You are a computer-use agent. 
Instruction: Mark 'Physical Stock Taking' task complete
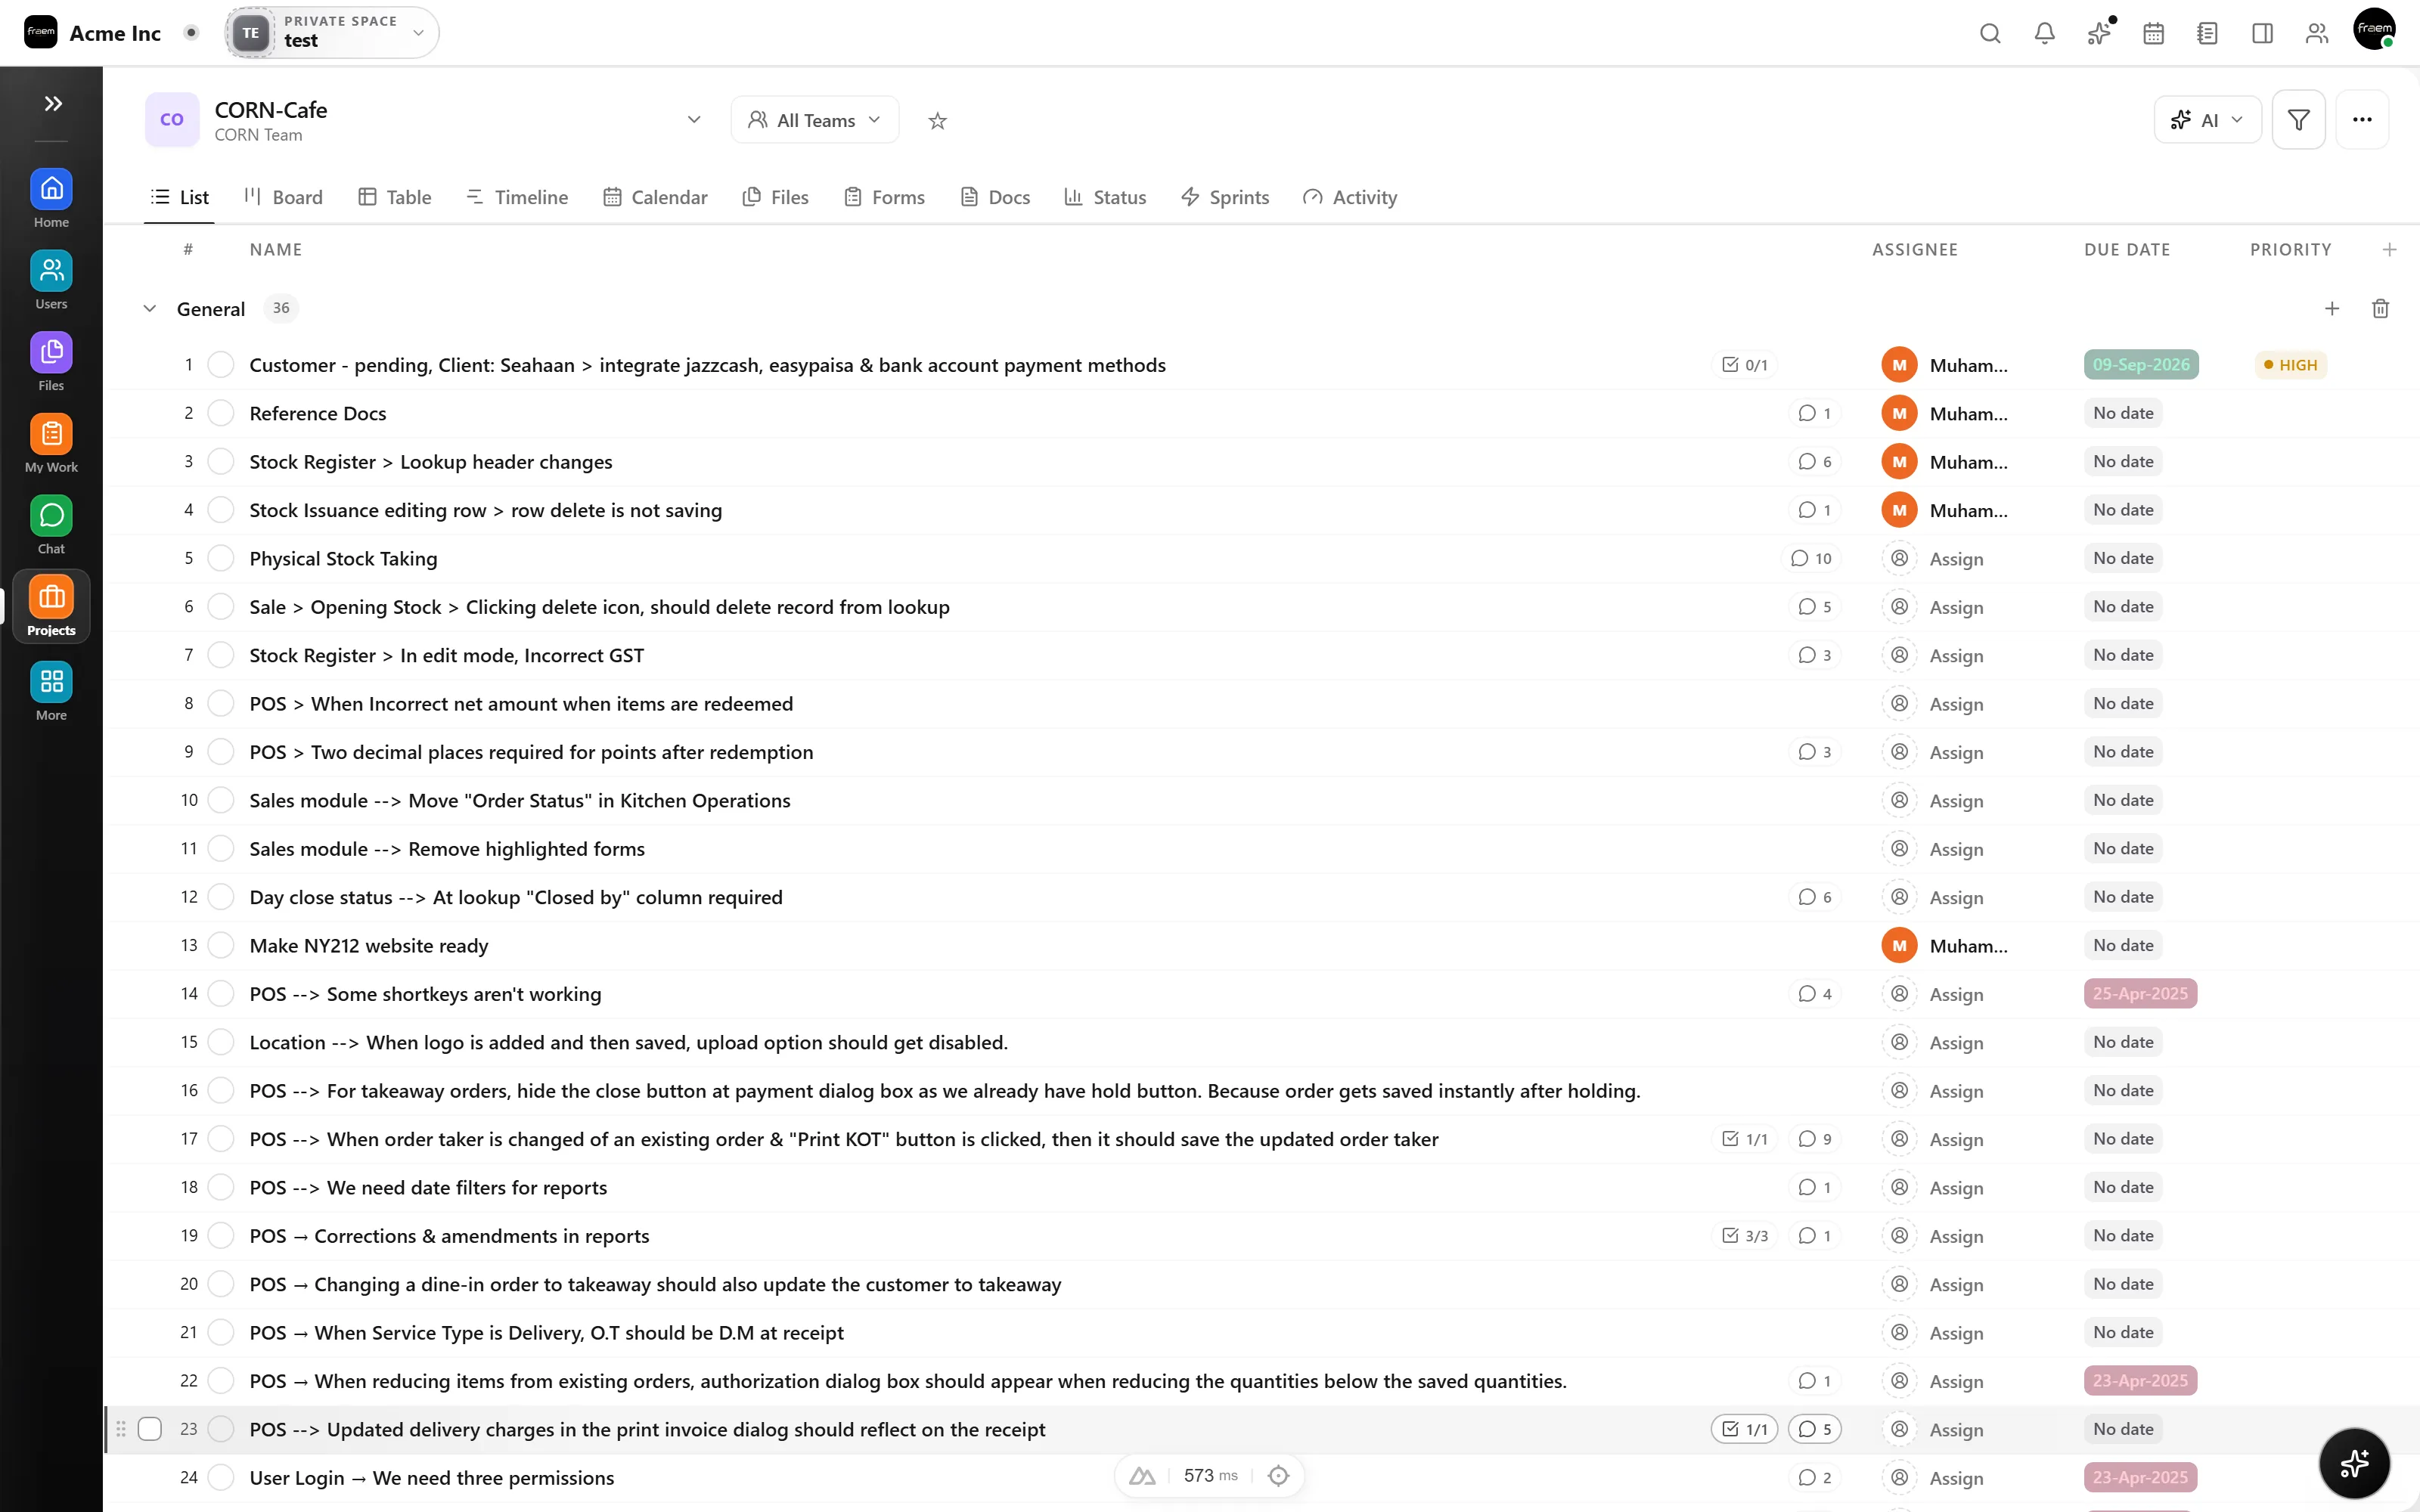click(221, 558)
